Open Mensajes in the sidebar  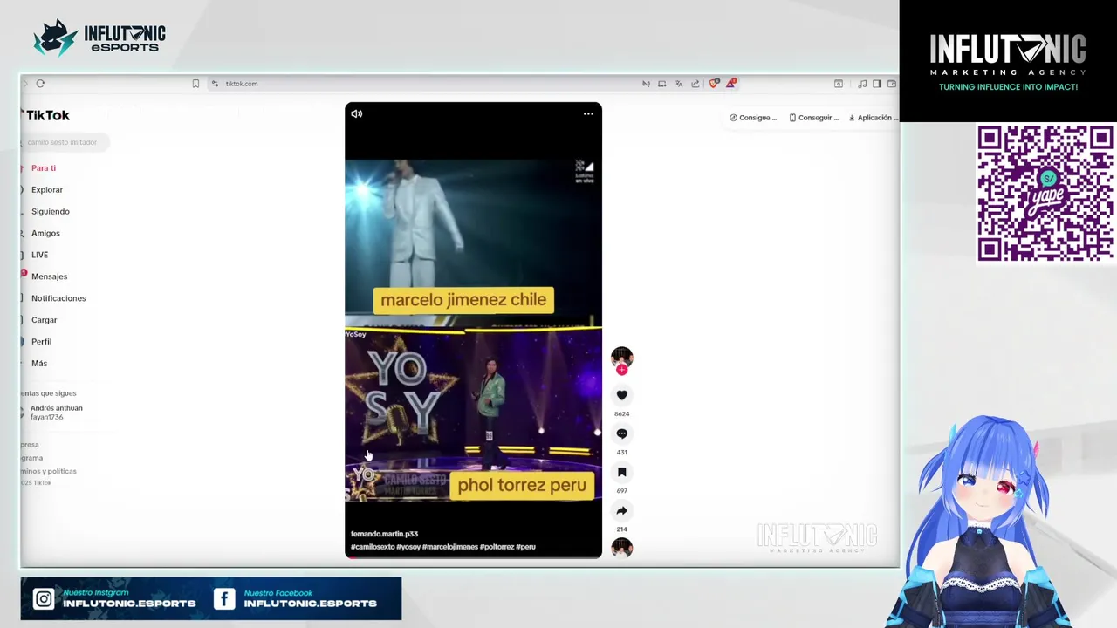[49, 276]
